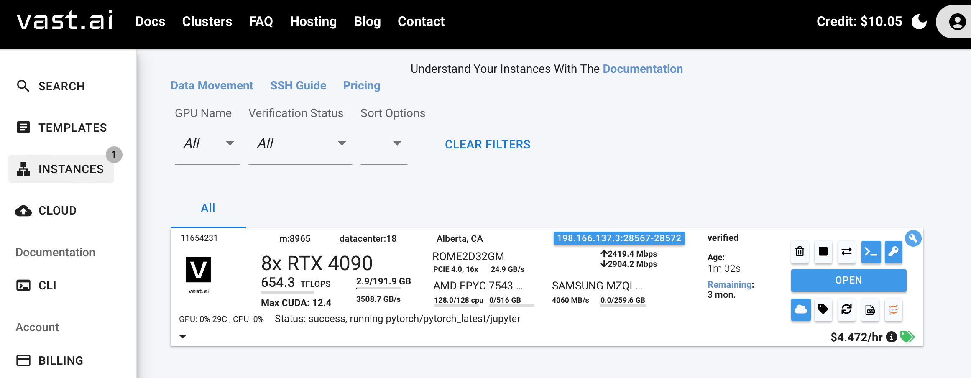Viewport: 971px width, 378px height.
Task: Click the blue cloud sync icon
Action: click(800, 310)
